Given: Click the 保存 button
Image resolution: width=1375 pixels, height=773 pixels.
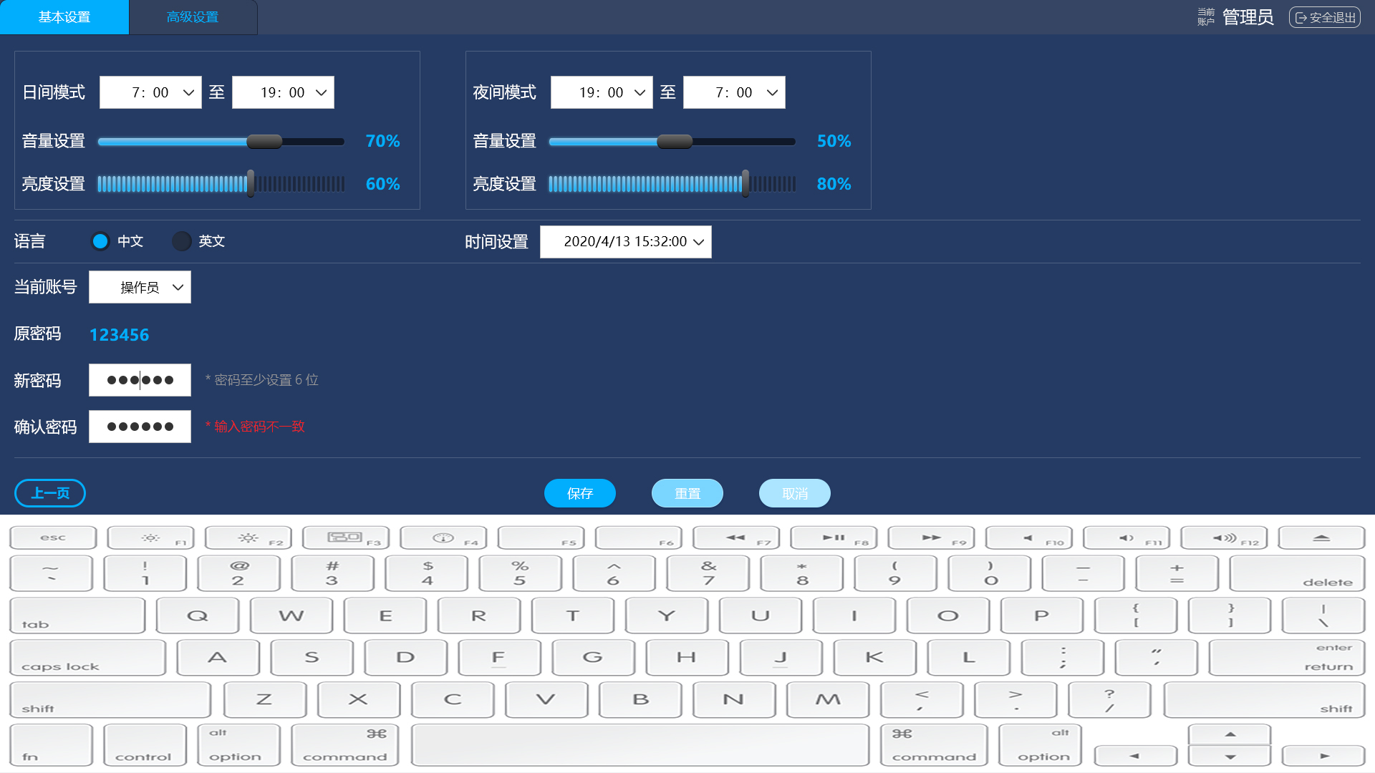Looking at the screenshot, I should [579, 493].
